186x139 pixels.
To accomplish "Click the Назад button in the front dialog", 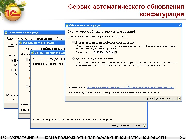I will click(149, 98).
